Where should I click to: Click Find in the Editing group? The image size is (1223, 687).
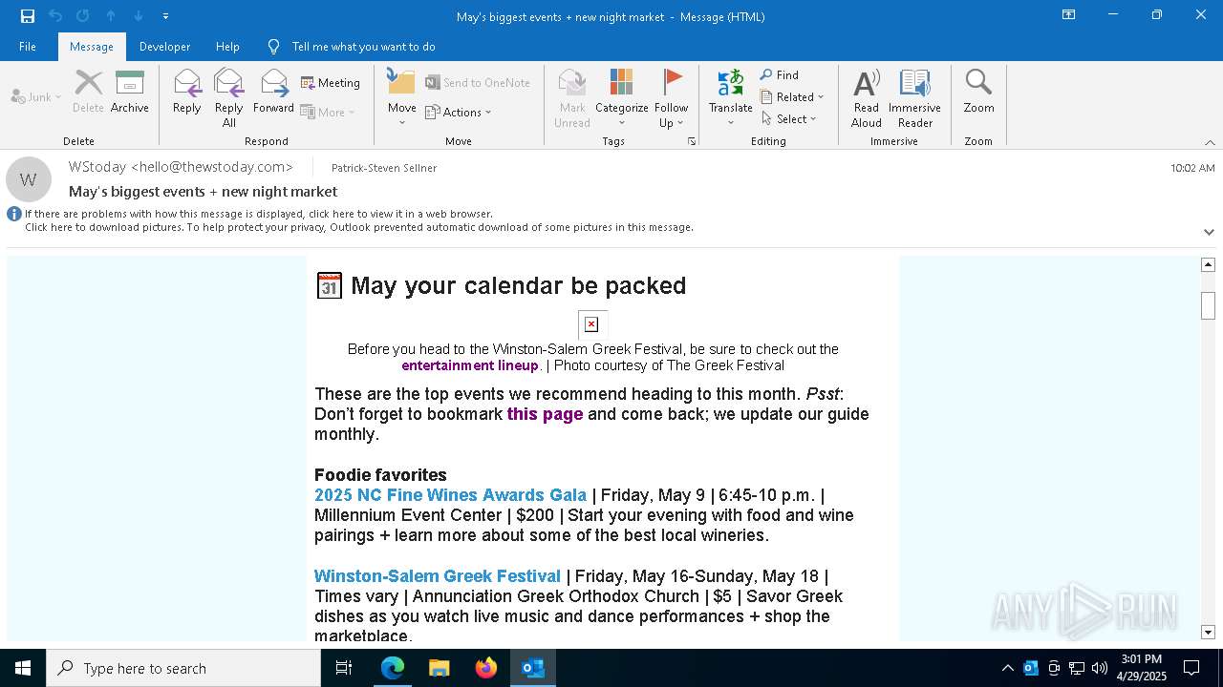pyautogui.click(x=780, y=74)
